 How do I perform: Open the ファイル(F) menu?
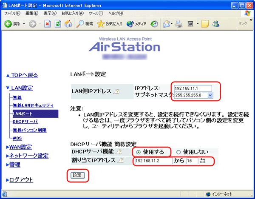tap(12, 14)
